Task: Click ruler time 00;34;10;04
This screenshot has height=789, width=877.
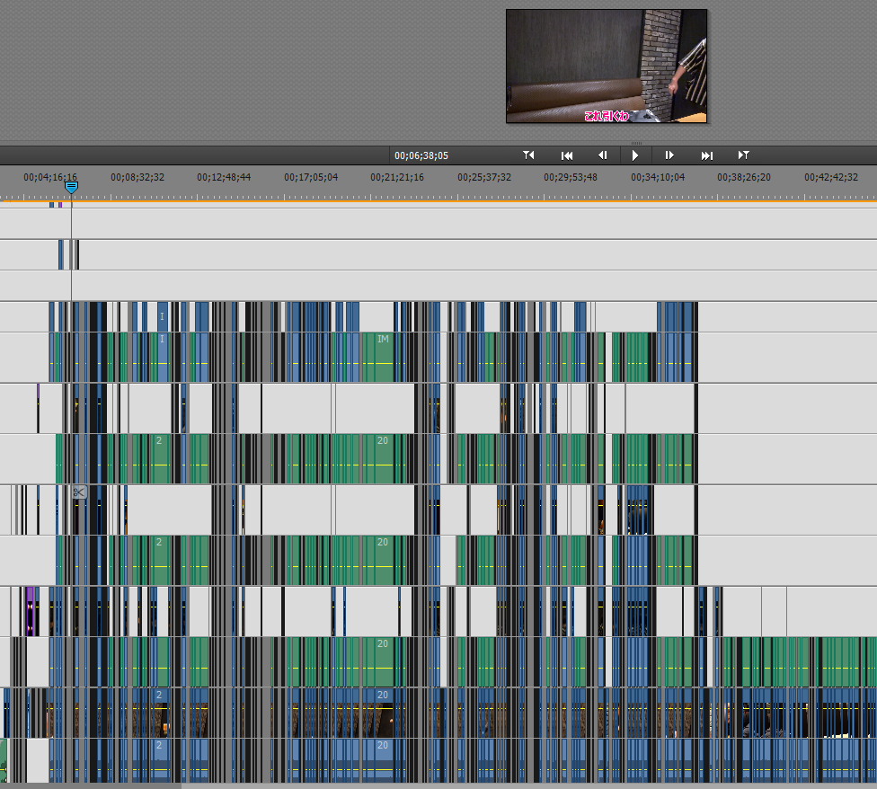Action: pos(658,177)
